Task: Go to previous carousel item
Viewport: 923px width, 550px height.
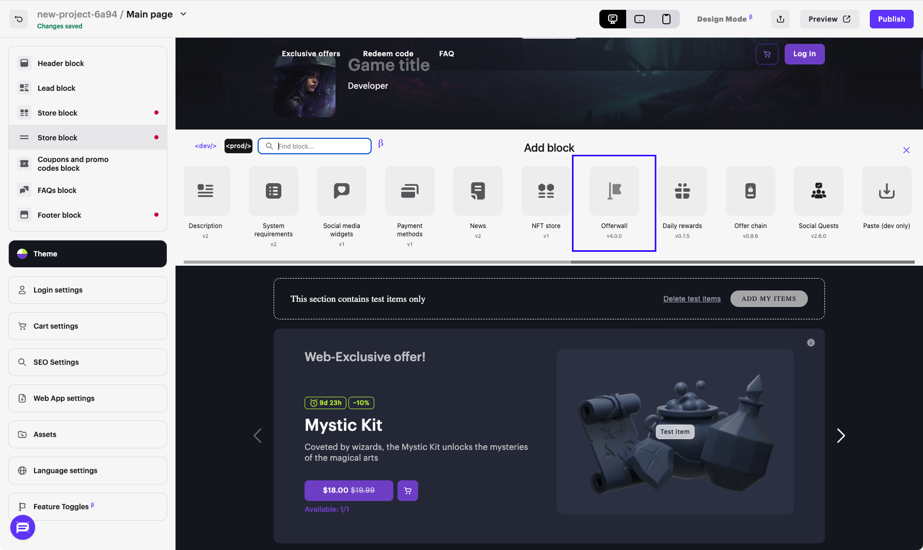Action: [258, 436]
